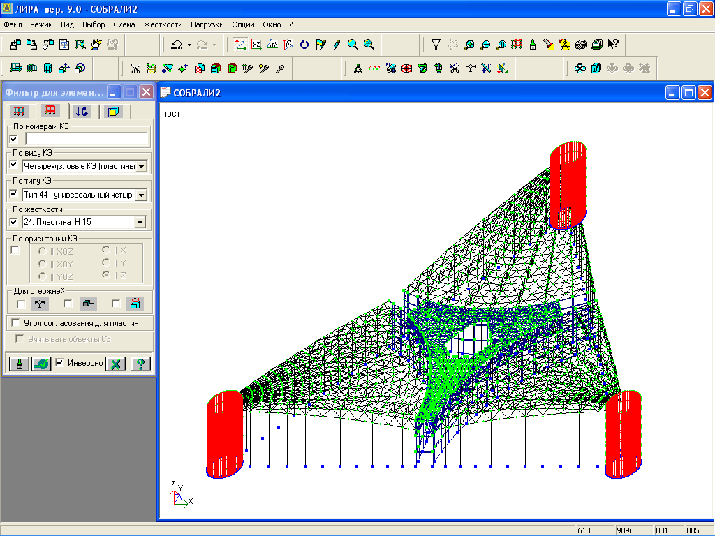715x536 pixels.
Task: Click the funnel filter icon in toolbar
Action: [x=436, y=45]
